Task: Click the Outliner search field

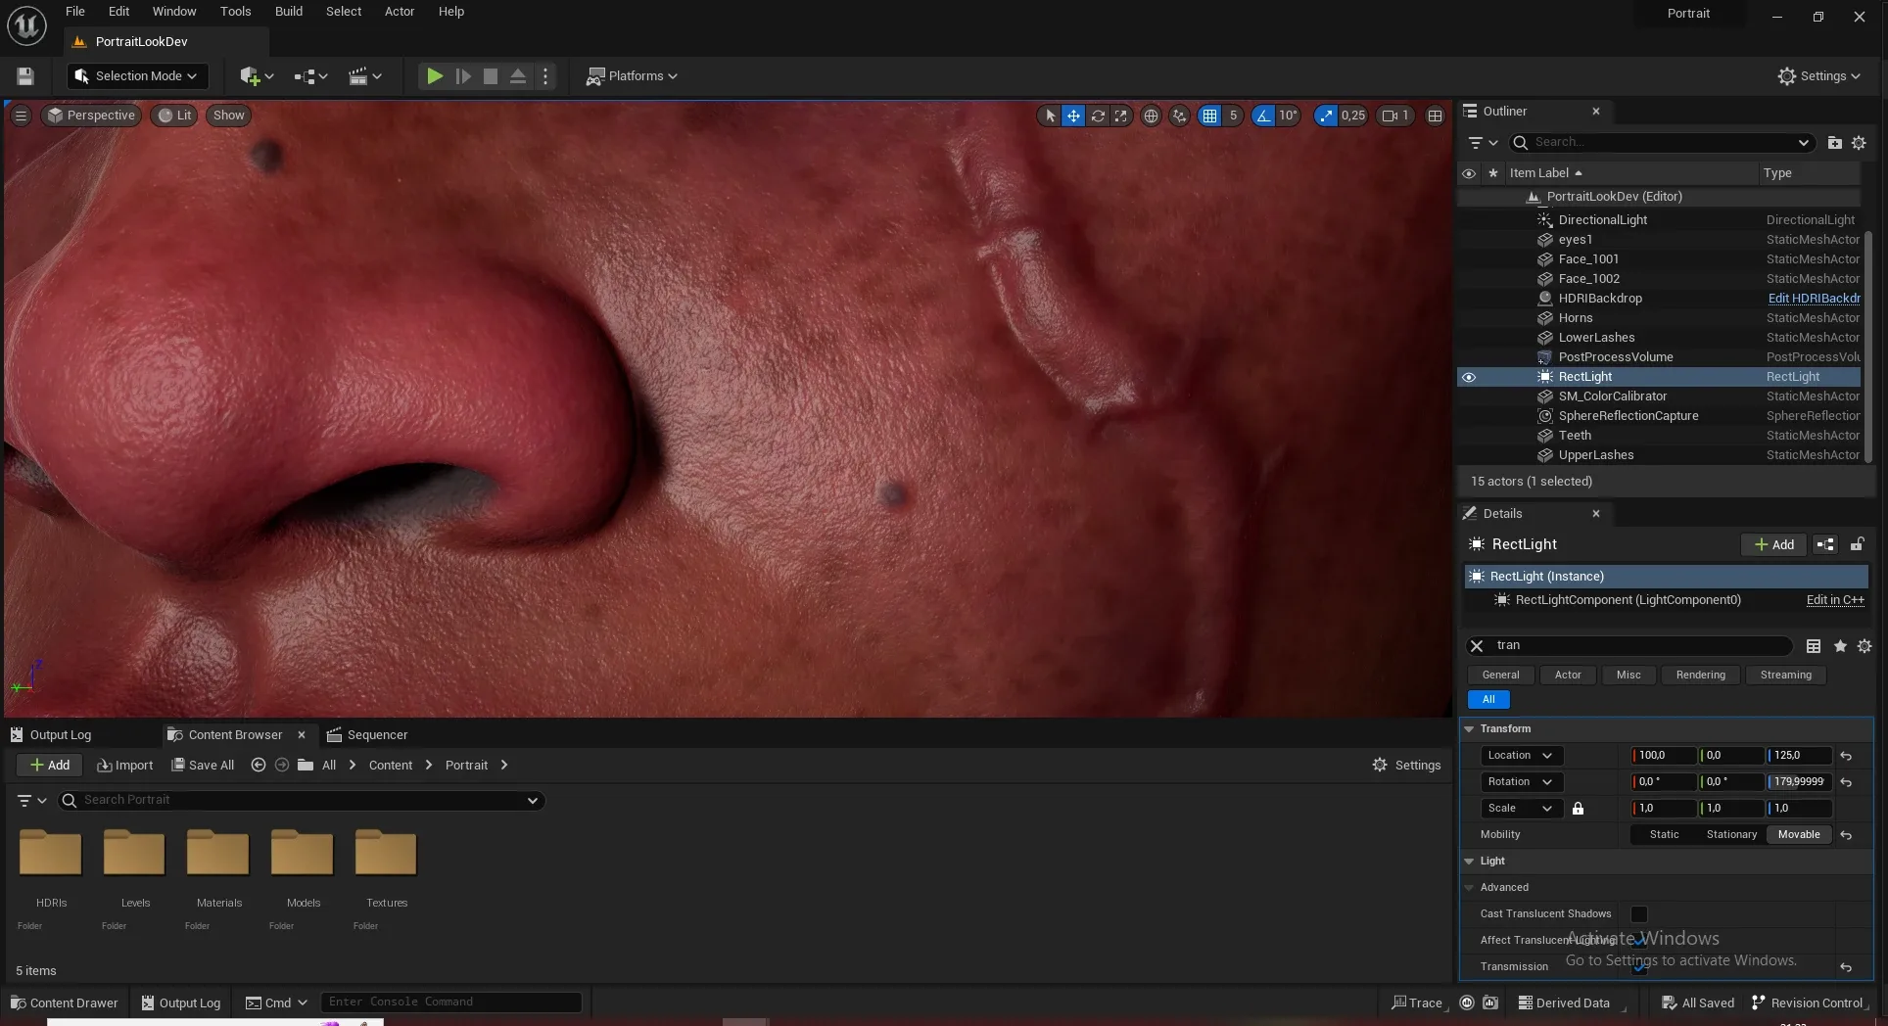Action: 1662,143
